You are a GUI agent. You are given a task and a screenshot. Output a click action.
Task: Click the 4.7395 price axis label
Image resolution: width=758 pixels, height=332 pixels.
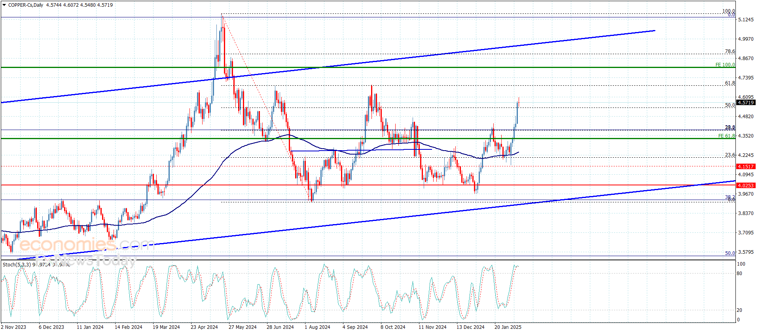[746, 78]
